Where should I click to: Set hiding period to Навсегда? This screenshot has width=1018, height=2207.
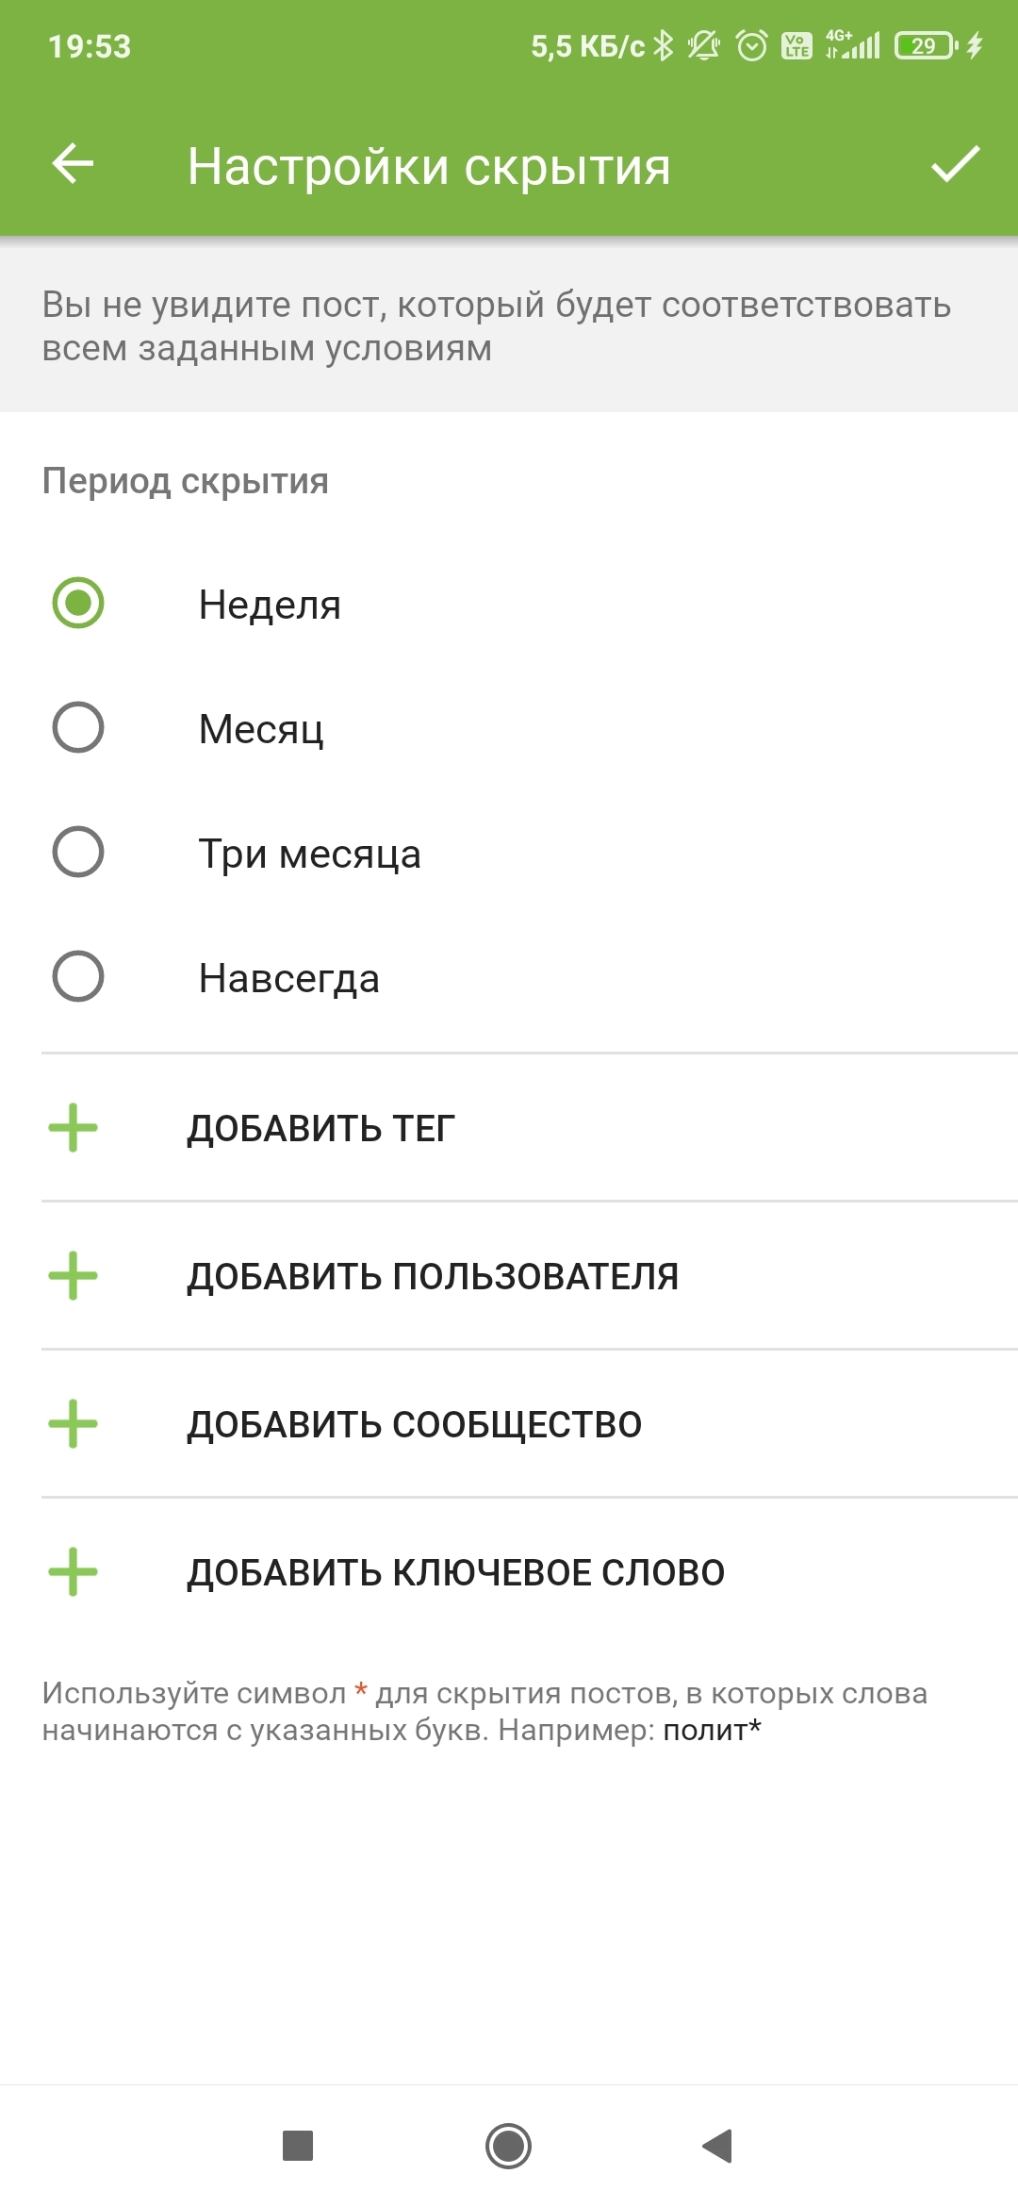[78, 977]
